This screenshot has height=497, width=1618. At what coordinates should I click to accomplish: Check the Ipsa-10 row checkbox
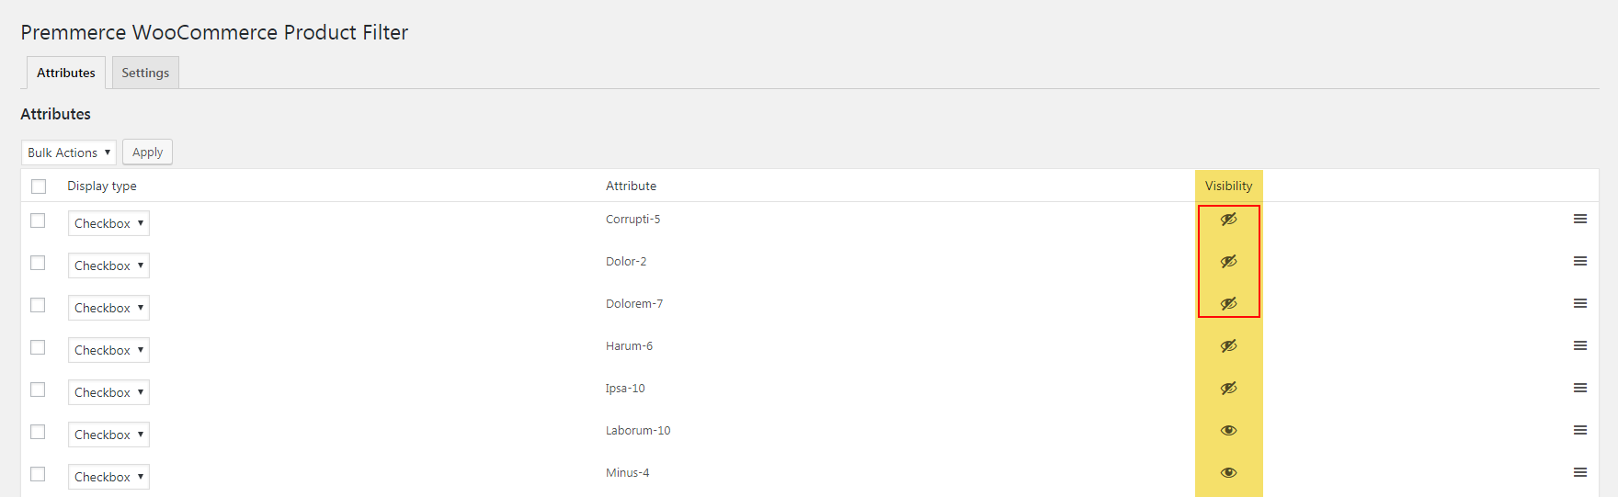(x=38, y=390)
